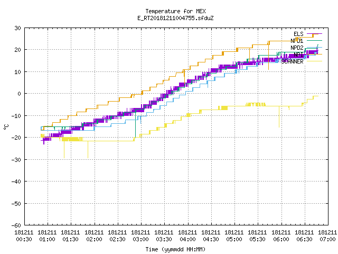Image resolution: width=338 pixels, height=254 pixels.
Task: Click the x-axis tick label 01:30
Action: [x=70, y=240]
